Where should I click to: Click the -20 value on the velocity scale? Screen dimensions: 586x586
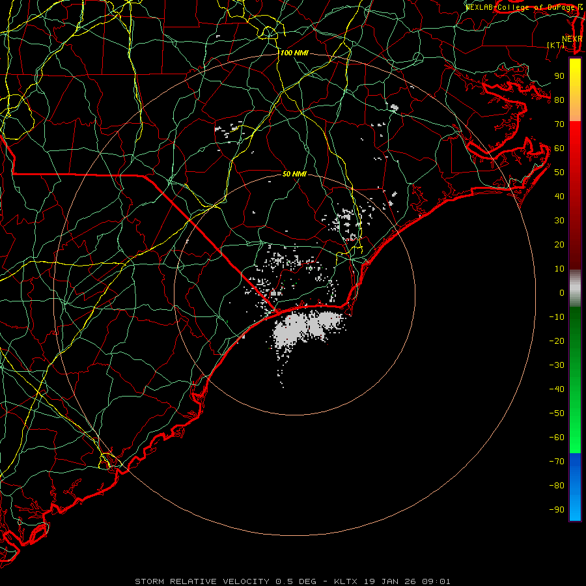pyautogui.click(x=557, y=341)
